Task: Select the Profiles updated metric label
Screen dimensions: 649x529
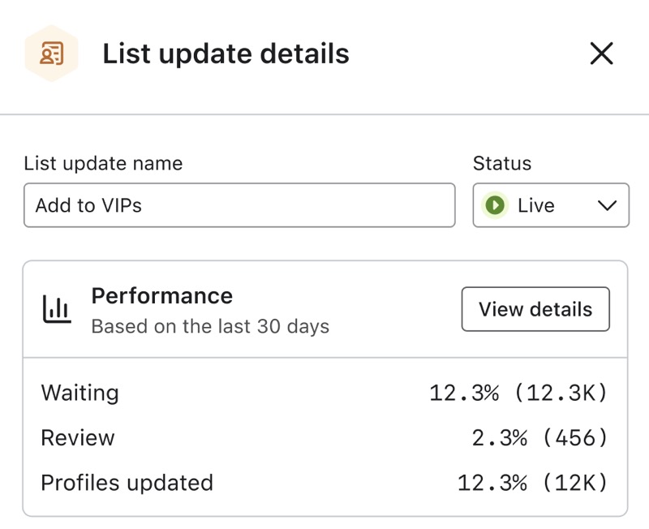Action: click(x=127, y=483)
